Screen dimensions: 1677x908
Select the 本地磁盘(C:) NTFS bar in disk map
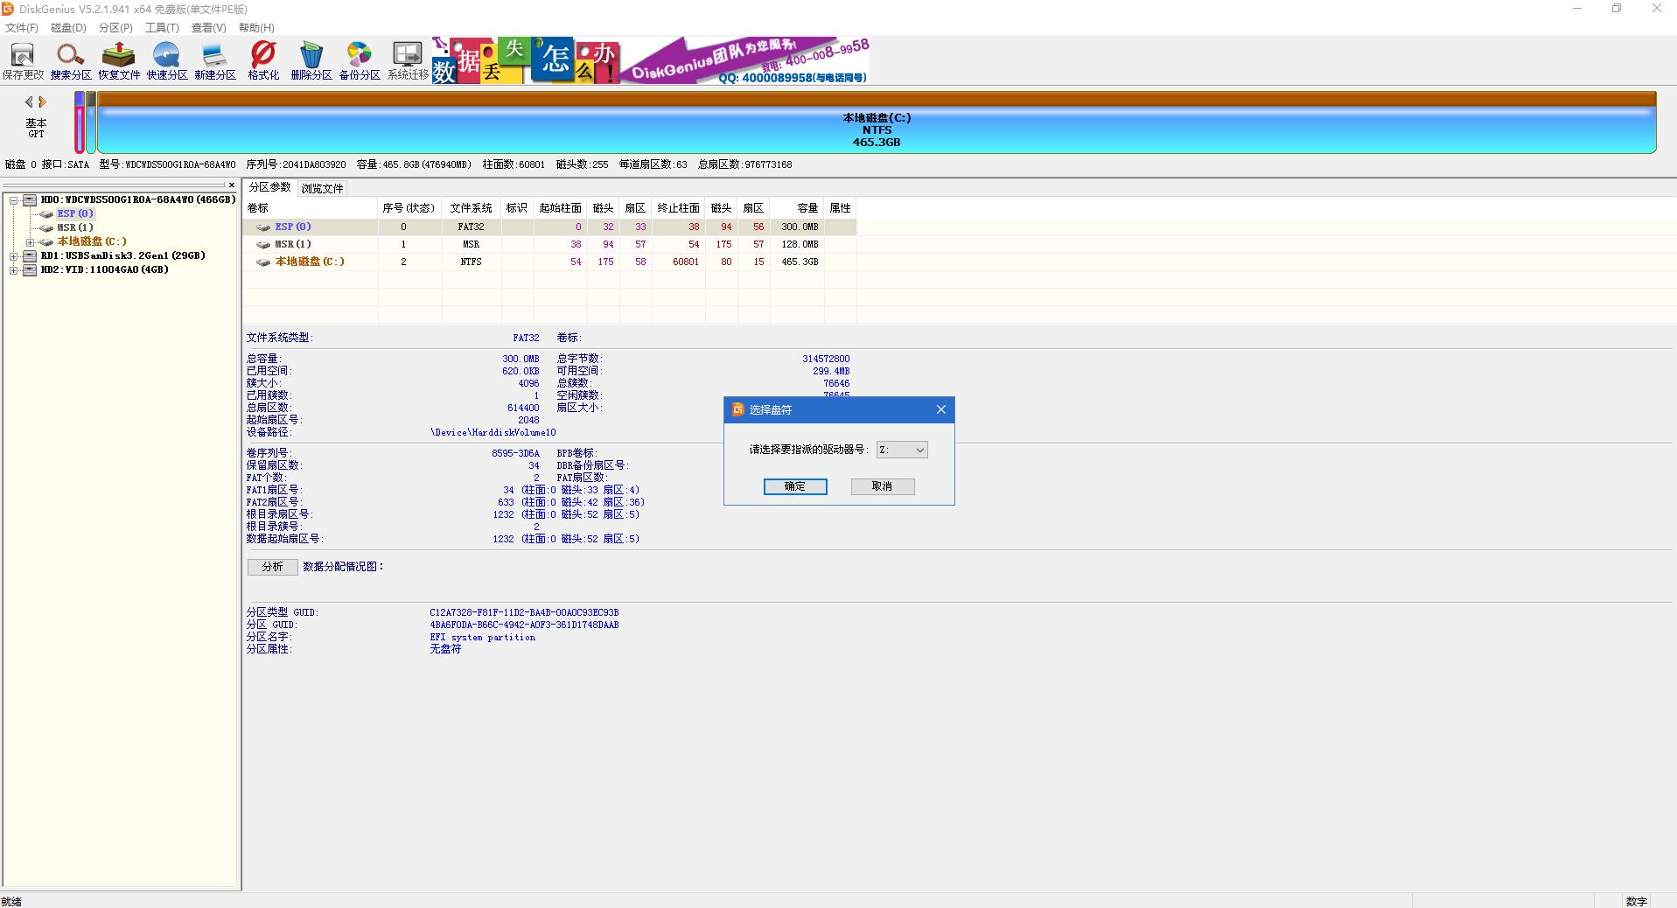(x=877, y=122)
